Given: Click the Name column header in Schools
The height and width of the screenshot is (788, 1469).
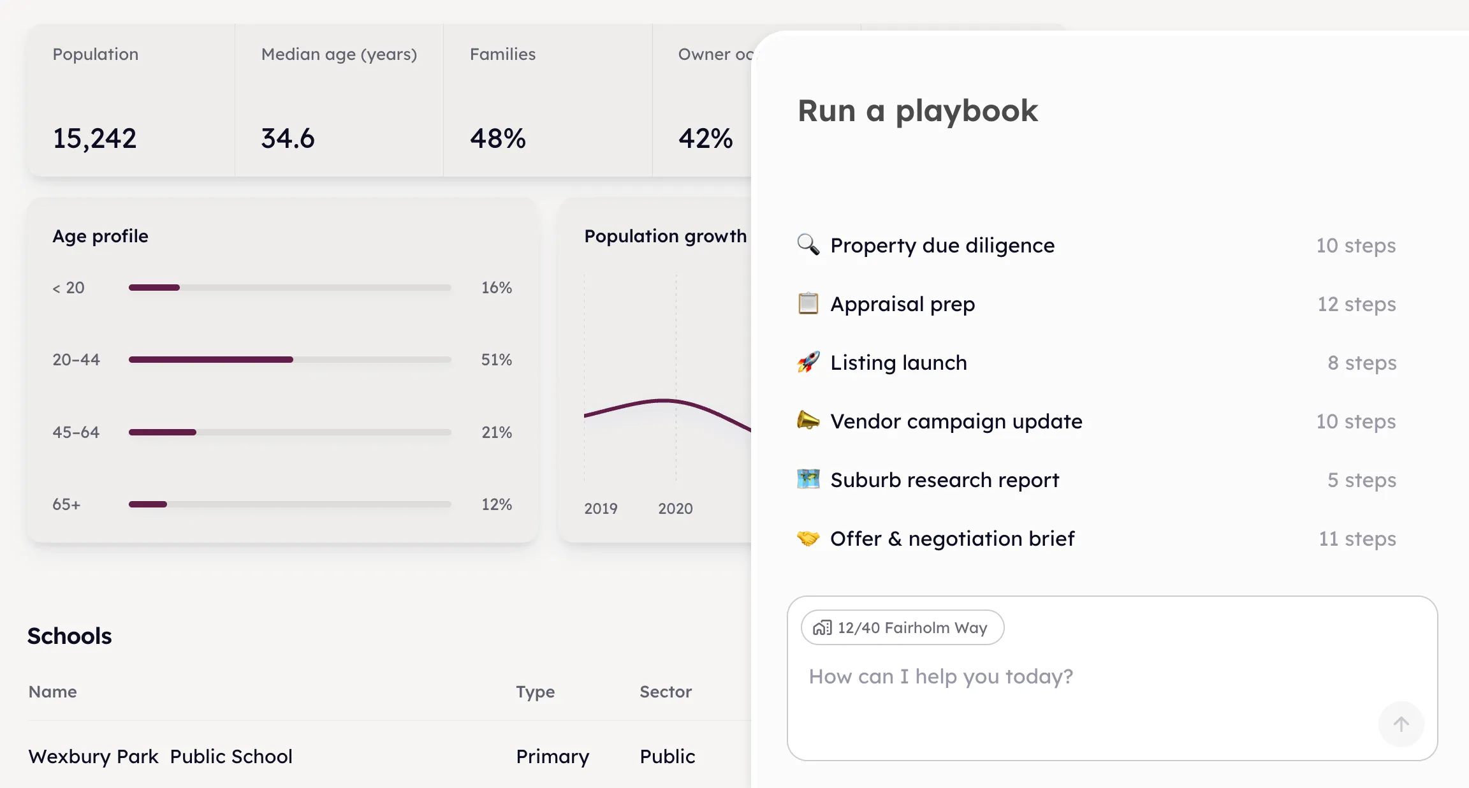Looking at the screenshot, I should (53, 692).
